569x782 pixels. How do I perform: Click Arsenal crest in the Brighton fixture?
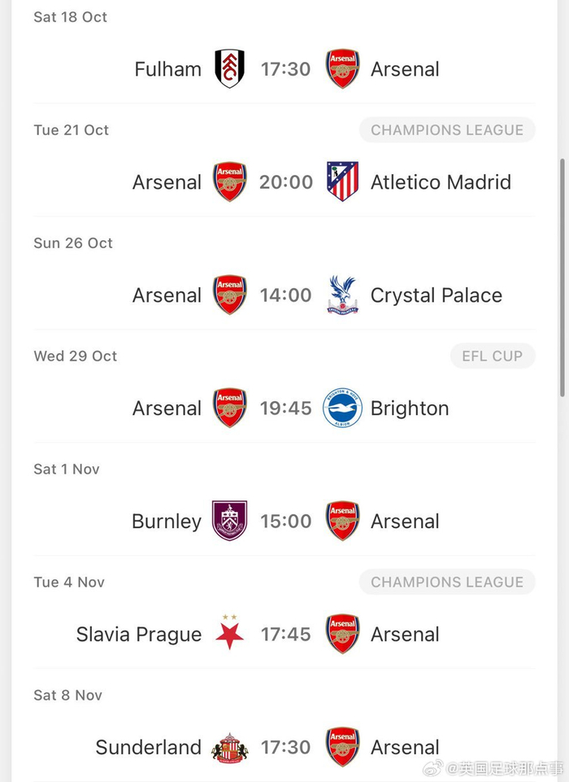[x=229, y=408]
